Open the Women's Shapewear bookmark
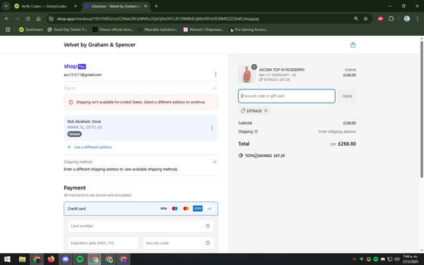Viewport: 424px width, 265px height. pyautogui.click(x=203, y=29)
